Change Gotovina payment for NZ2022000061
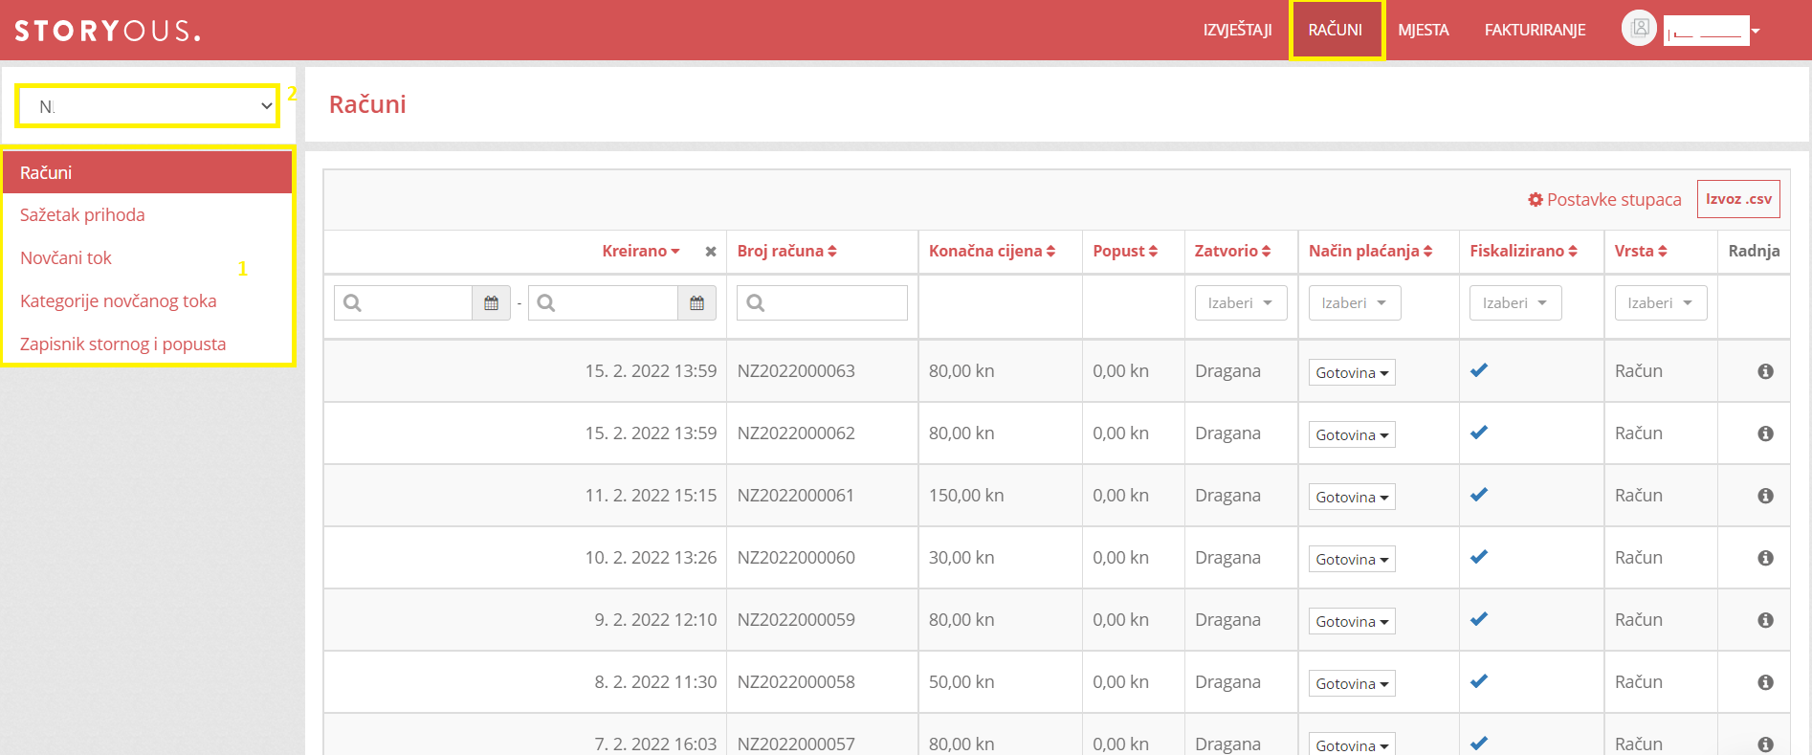 [x=1352, y=497]
